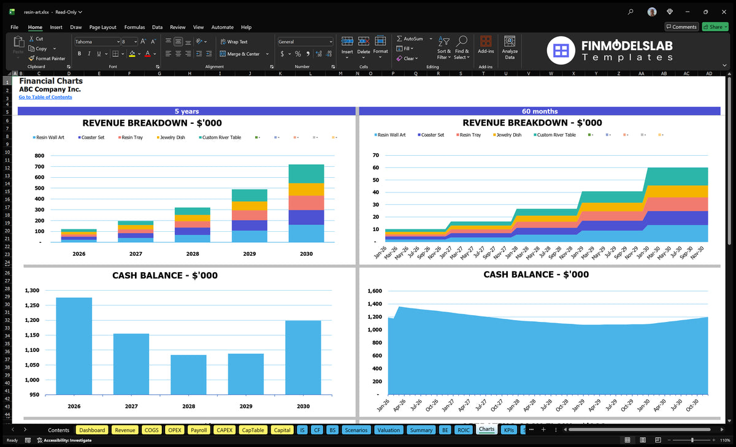Switch to the Insert ribbon tab

pyautogui.click(x=56, y=27)
